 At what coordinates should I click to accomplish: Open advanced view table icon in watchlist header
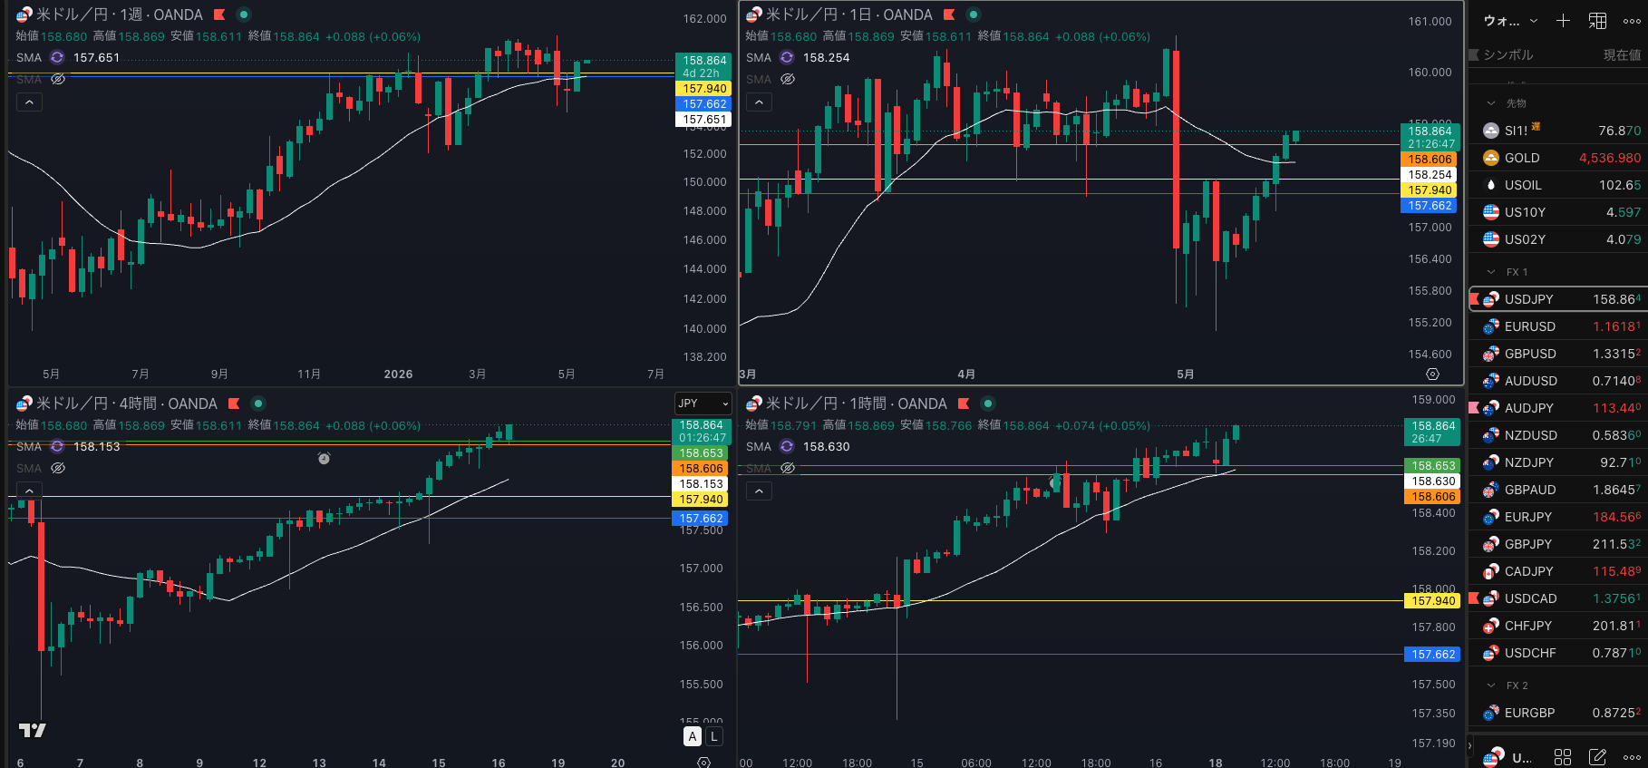[1597, 20]
